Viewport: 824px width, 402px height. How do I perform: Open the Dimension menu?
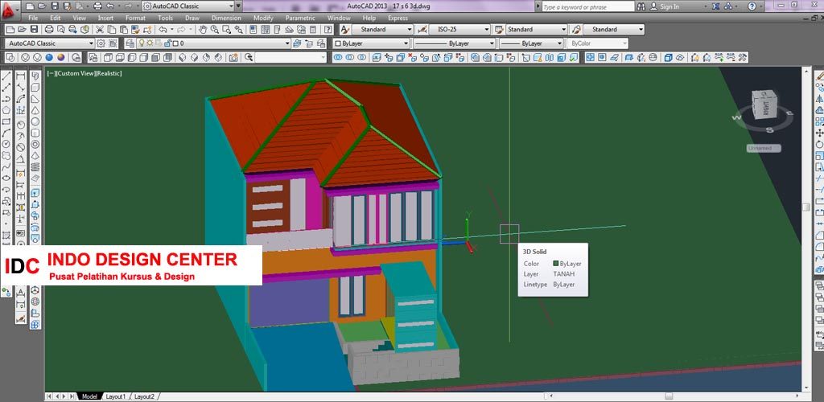[226, 18]
